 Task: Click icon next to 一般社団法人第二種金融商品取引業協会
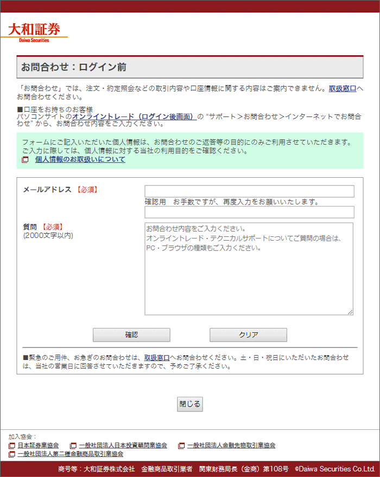pyautogui.click(x=11, y=454)
